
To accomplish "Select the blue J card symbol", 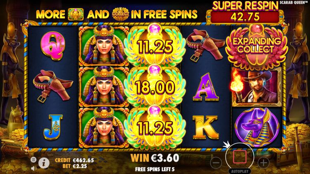I will tap(53, 127).
